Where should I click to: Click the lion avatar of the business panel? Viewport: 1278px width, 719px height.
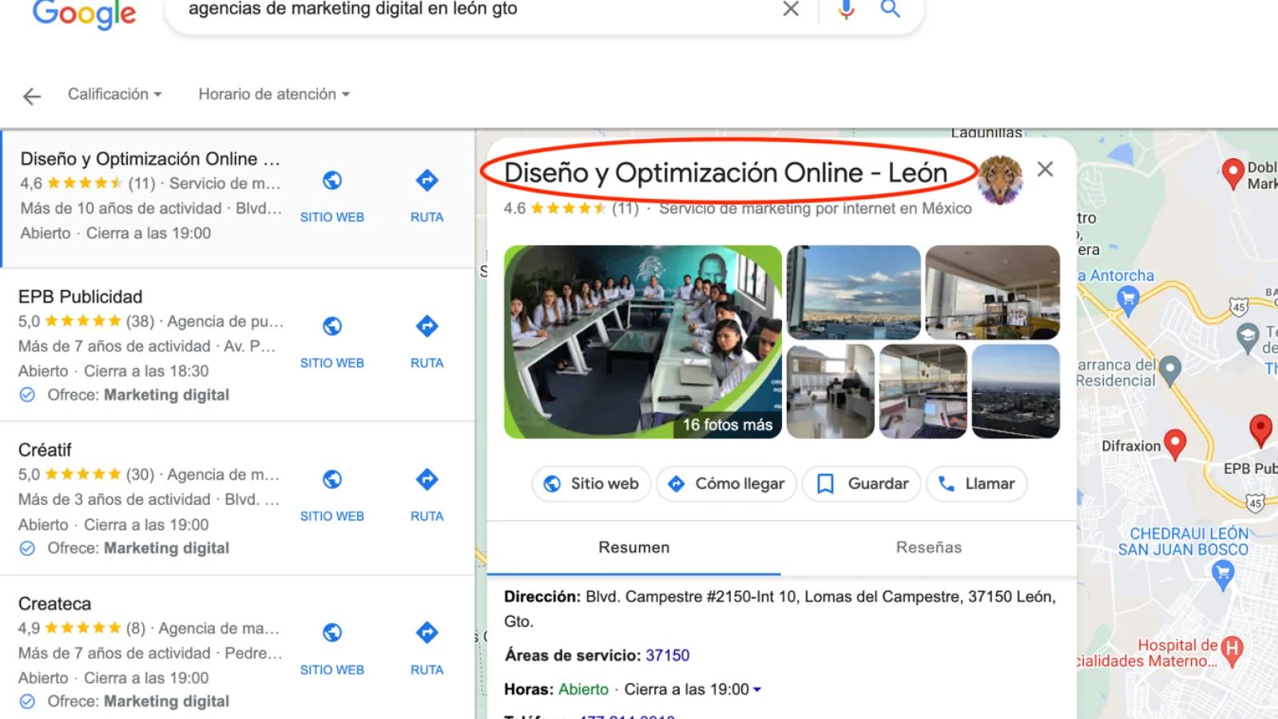click(1000, 179)
